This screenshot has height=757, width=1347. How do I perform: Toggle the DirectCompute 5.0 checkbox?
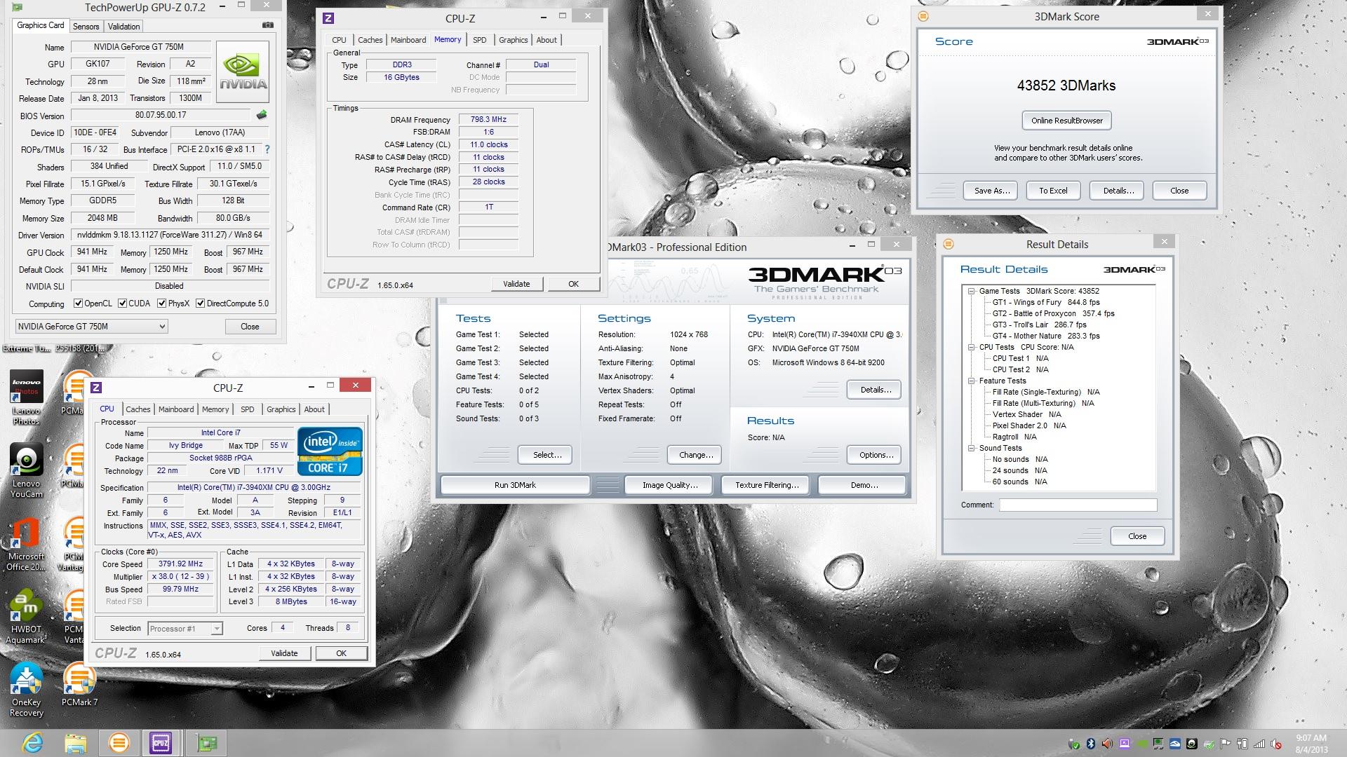pos(201,304)
